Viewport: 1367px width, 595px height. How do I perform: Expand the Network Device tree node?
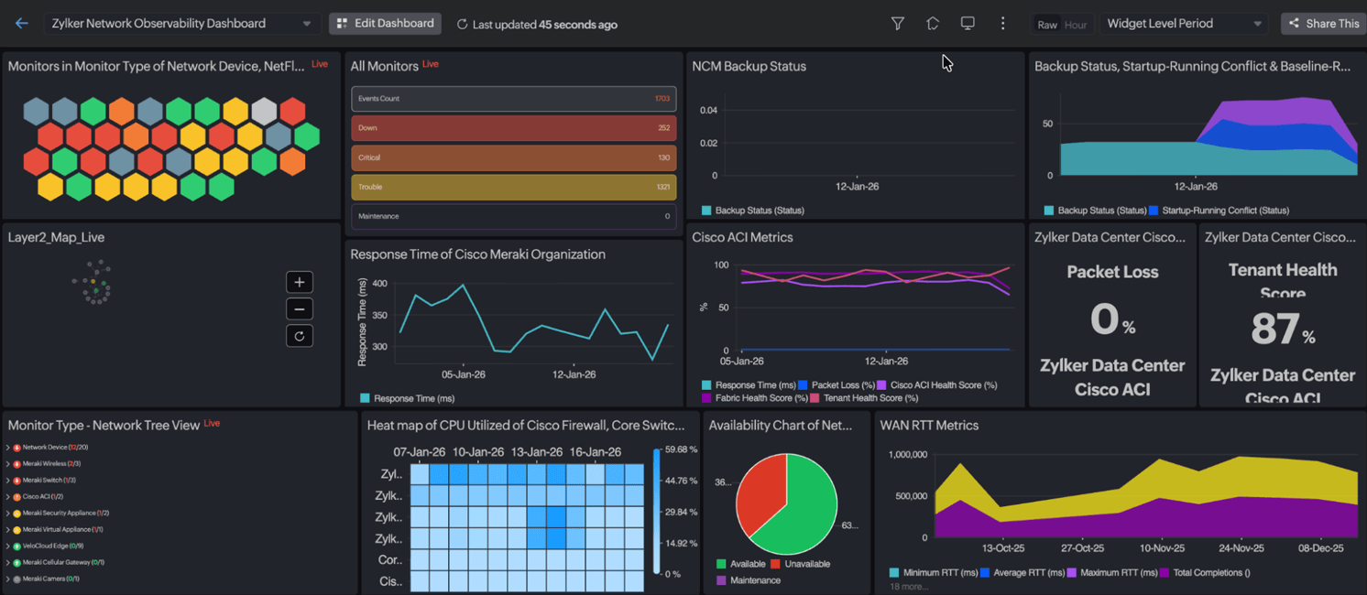pos(8,447)
